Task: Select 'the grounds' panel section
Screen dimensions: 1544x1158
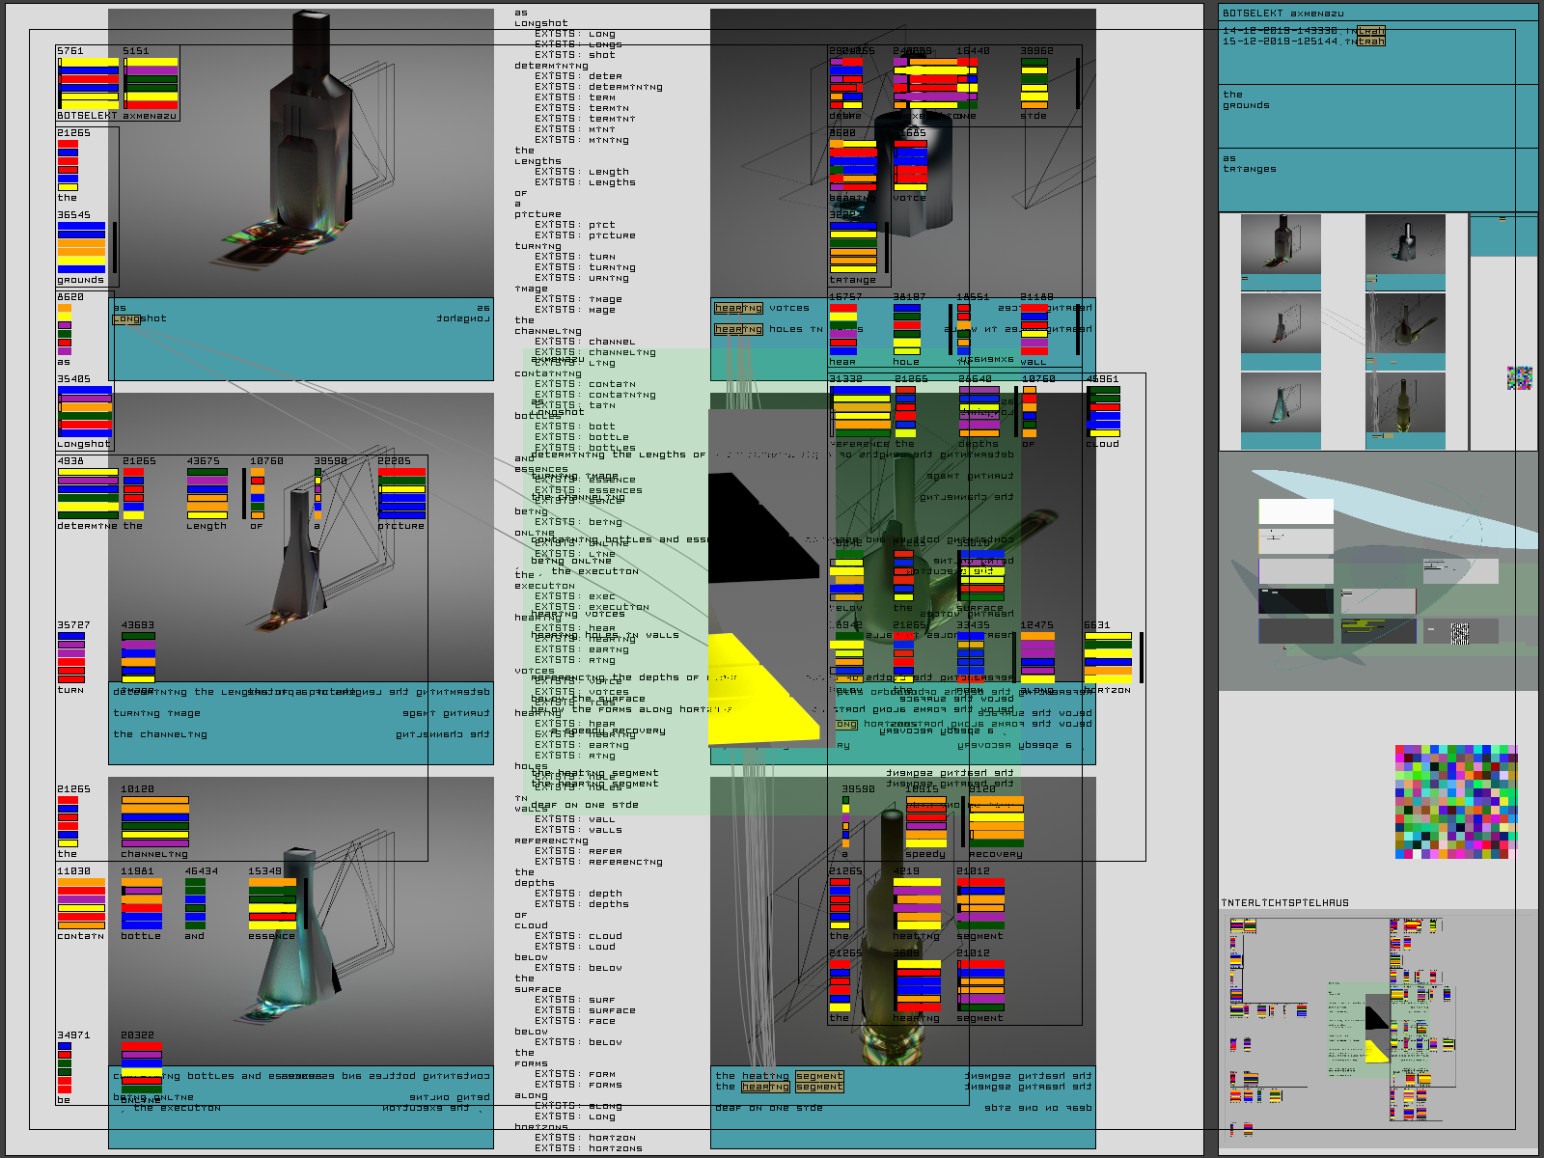Action: tap(1377, 116)
